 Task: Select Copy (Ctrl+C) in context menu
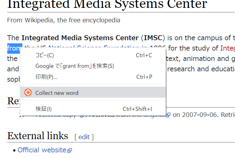click(93, 55)
